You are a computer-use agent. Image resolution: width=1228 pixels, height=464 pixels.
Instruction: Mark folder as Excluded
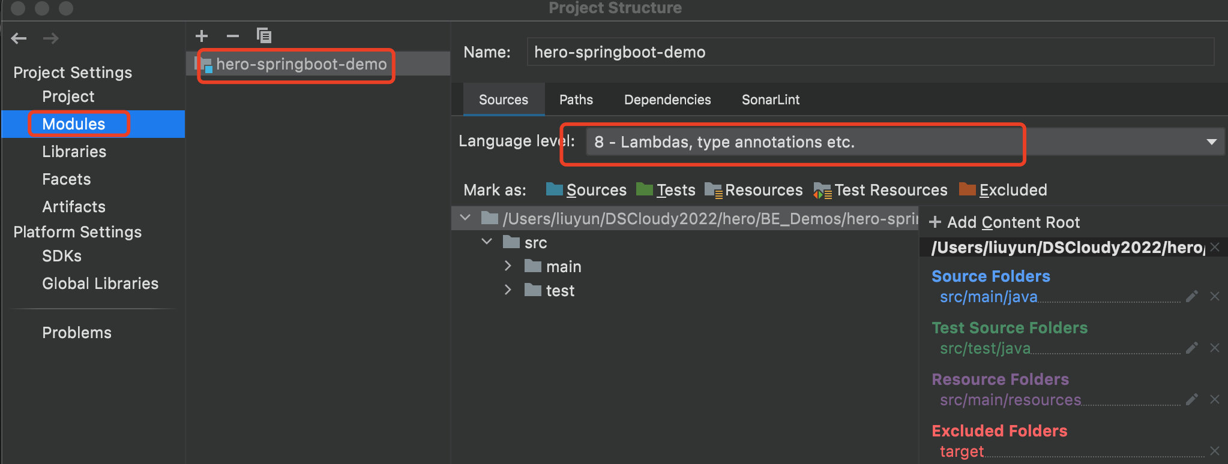tap(1003, 190)
